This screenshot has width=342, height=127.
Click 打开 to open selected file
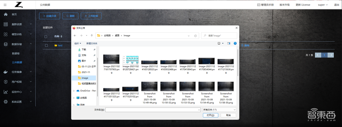coord(210,115)
